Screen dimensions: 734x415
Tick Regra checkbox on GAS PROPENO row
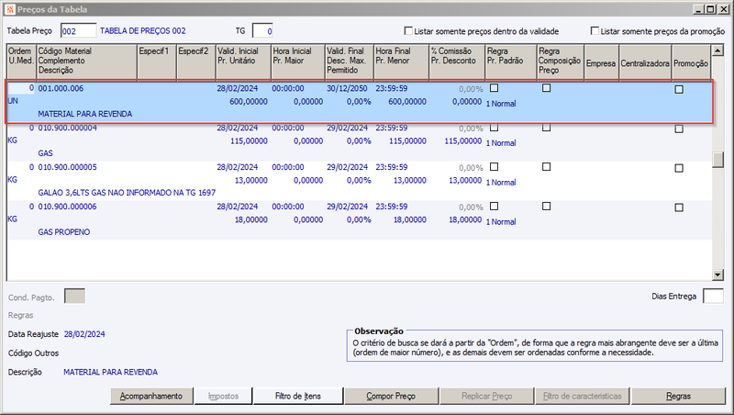(494, 206)
